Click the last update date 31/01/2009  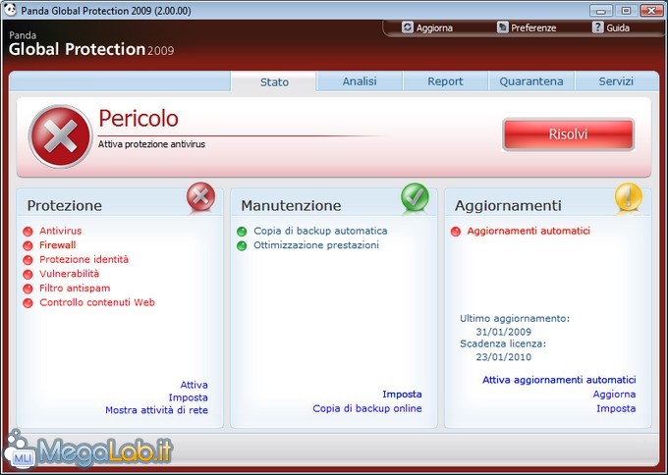[x=504, y=332]
